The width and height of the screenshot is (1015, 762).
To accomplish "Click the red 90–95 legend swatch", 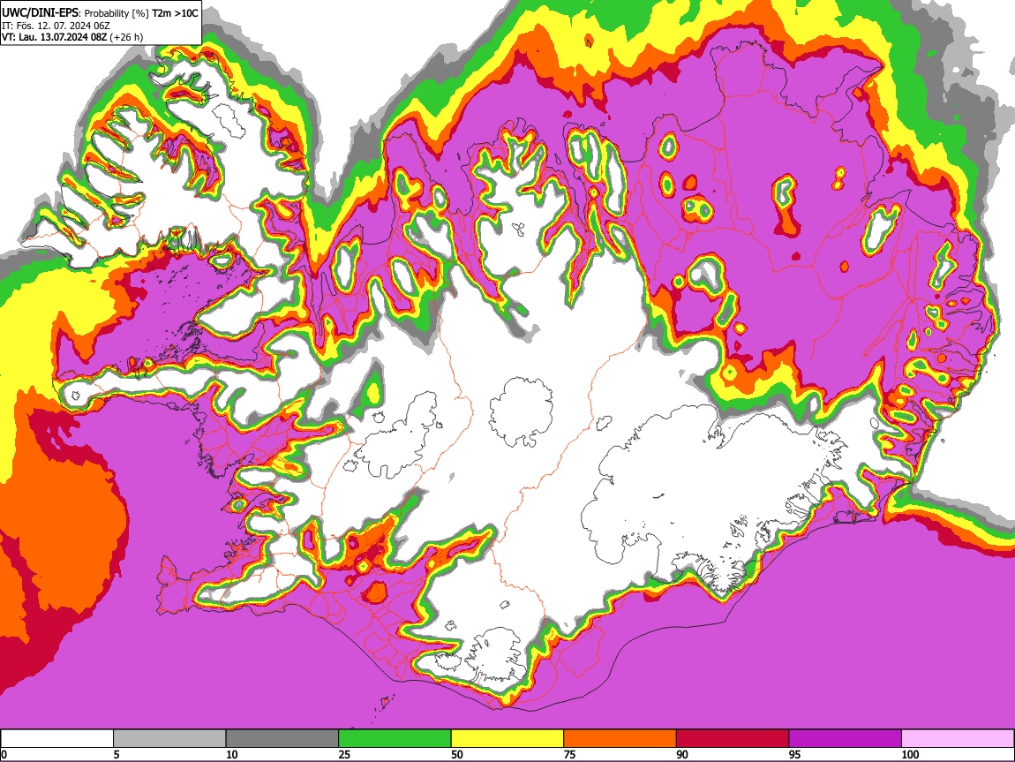I will click(733, 739).
